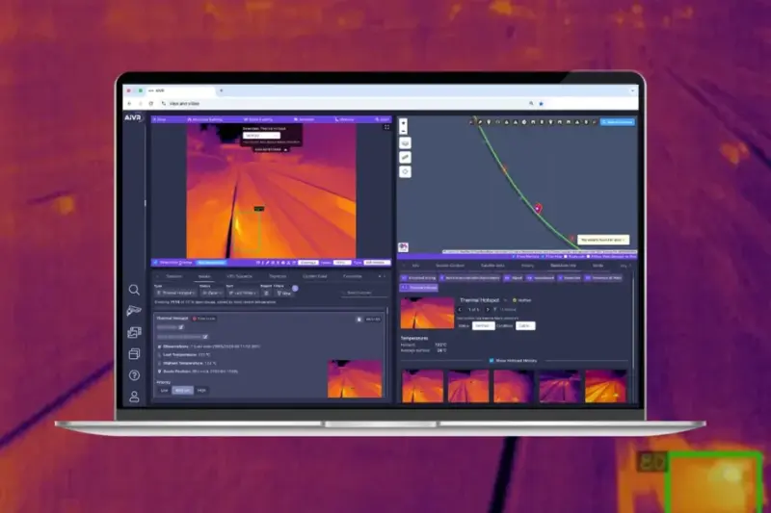Click the clipboard icon on the Thermal Hotspot card

coord(359,320)
